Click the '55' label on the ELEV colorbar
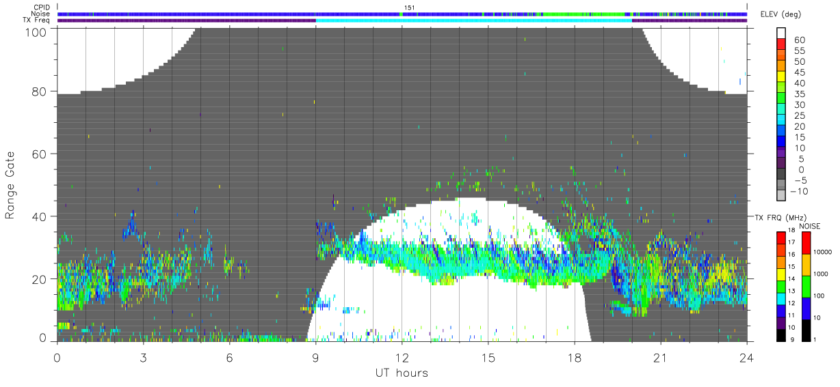Image resolution: width=840 pixels, height=387 pixels. [x=798, y=51]
